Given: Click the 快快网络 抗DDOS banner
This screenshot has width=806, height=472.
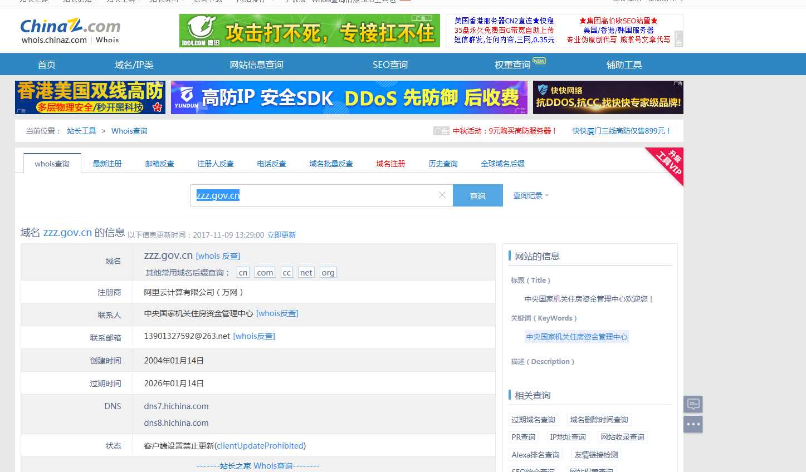Looking at the screenshot, I should coord(608,97).
